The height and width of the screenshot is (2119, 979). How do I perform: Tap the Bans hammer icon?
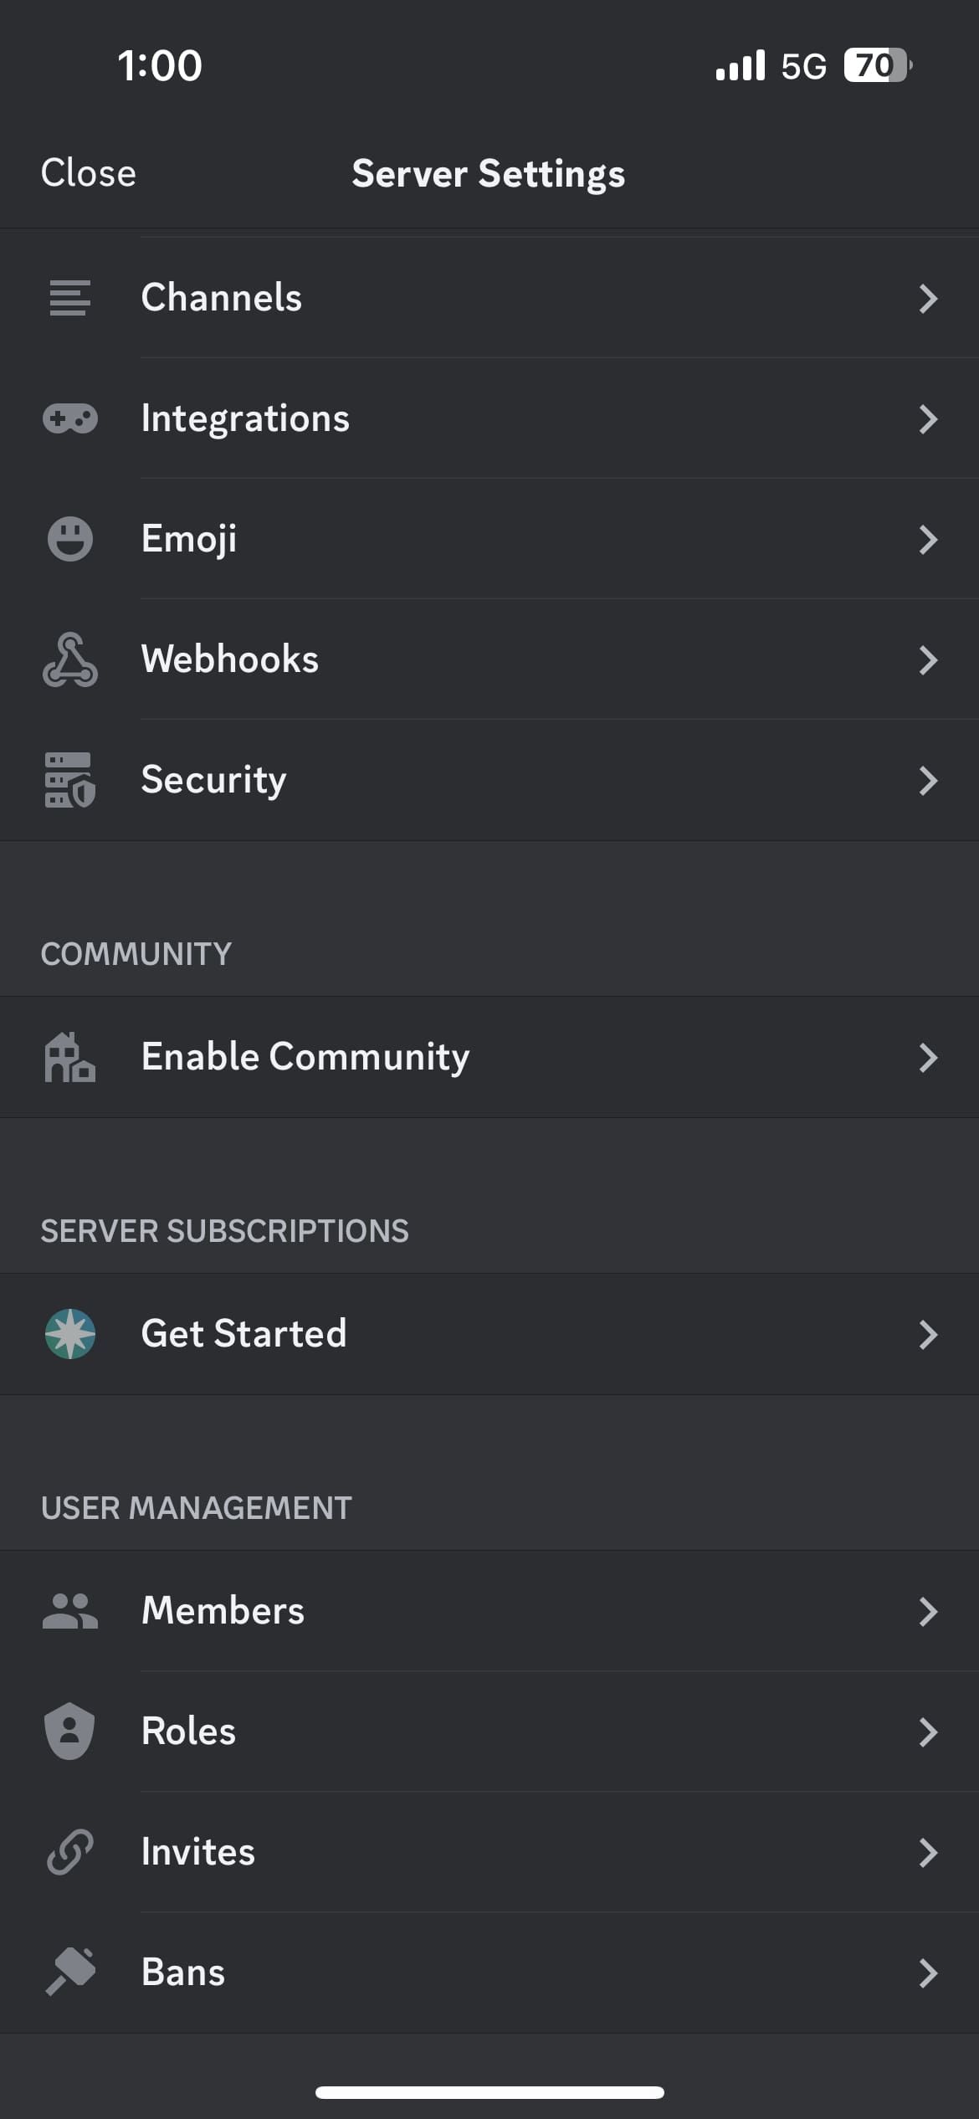(x=69, y=1972)
